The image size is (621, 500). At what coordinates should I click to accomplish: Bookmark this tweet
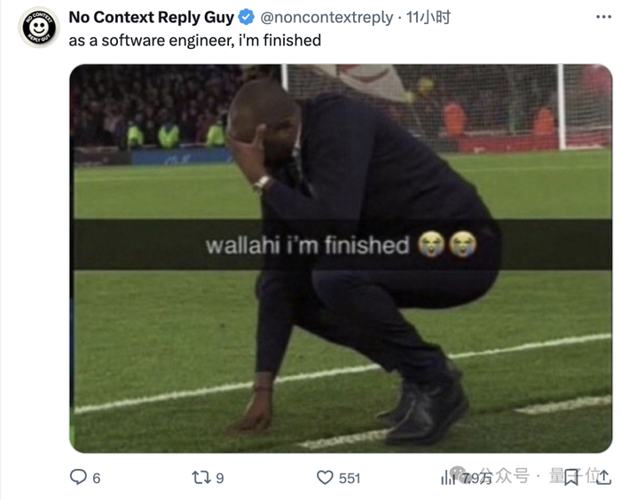(570, 478)
